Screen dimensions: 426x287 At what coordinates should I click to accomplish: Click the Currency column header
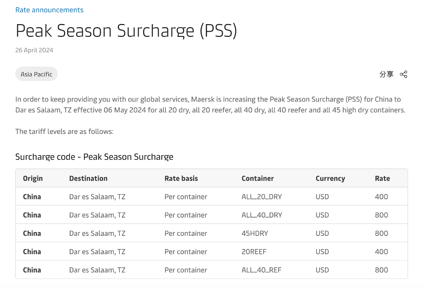click(330, 178)
